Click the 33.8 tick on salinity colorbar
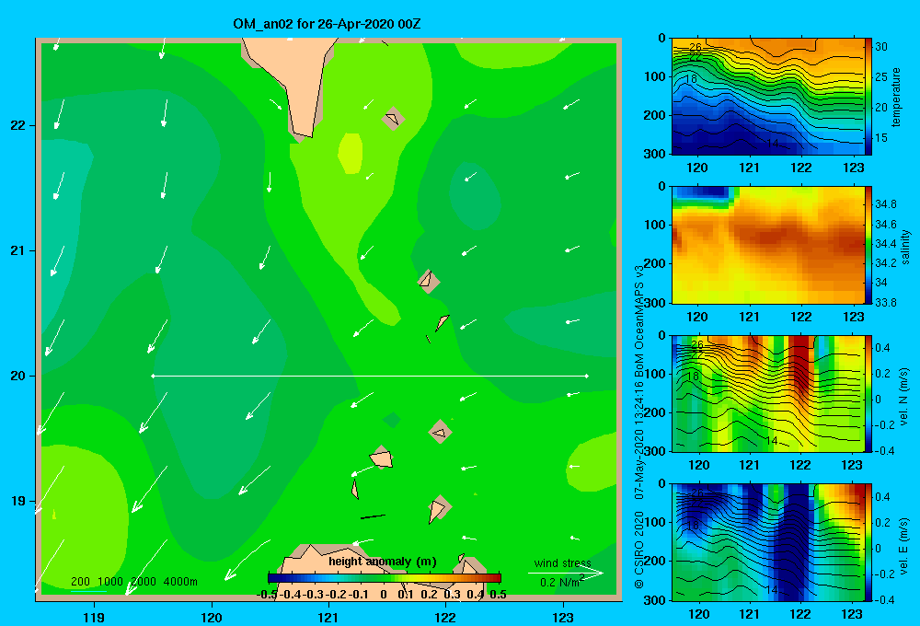Viewport: 920px width, 626px height. 886,303
